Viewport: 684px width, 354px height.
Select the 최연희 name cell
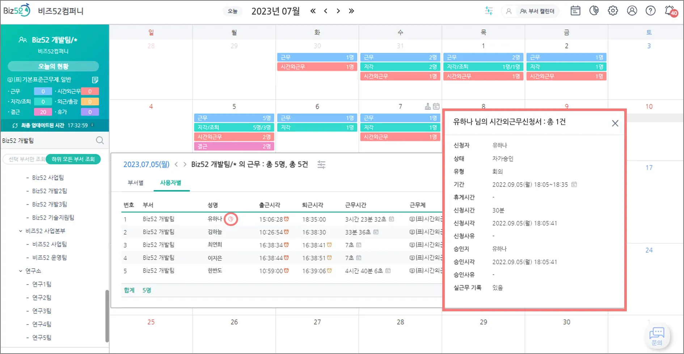215,245
